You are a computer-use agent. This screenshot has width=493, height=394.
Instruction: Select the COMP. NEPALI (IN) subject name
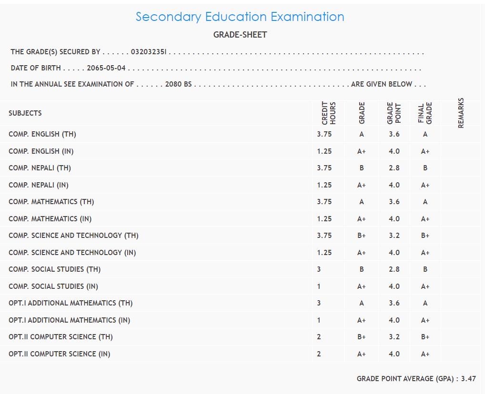[x=41, y=185]
